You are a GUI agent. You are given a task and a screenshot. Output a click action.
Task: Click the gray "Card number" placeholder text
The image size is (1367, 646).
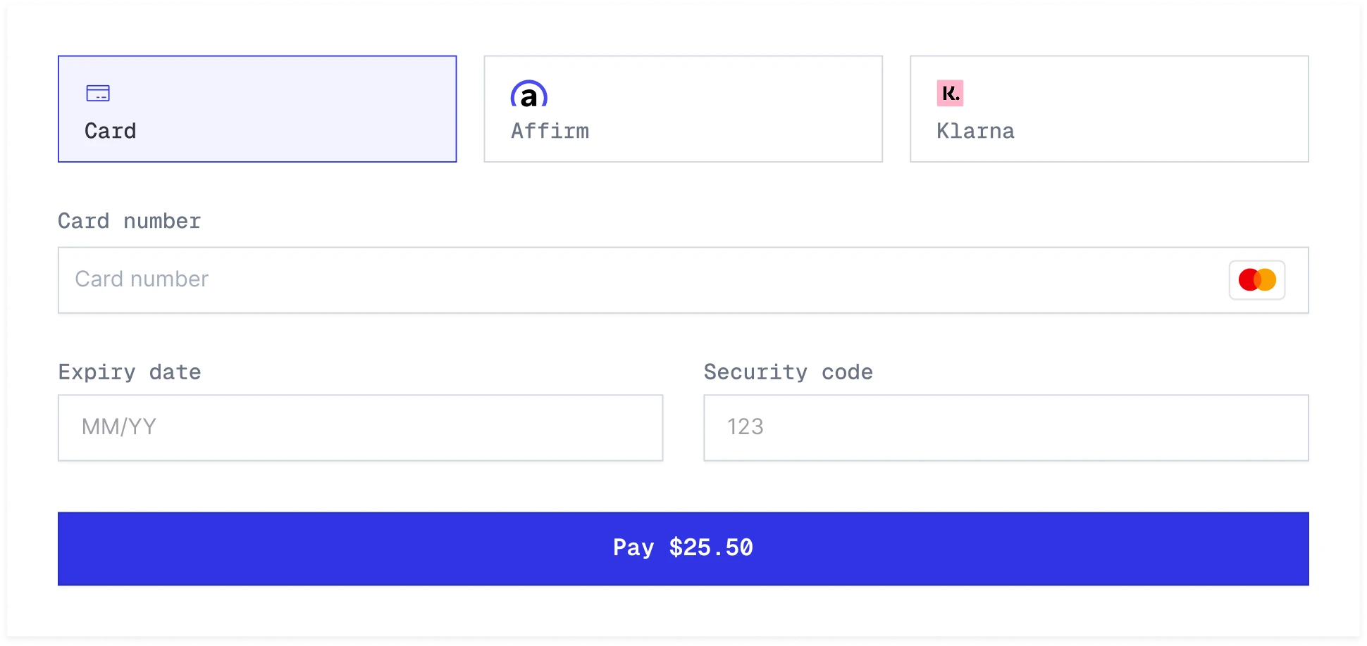tap(142, 279)
